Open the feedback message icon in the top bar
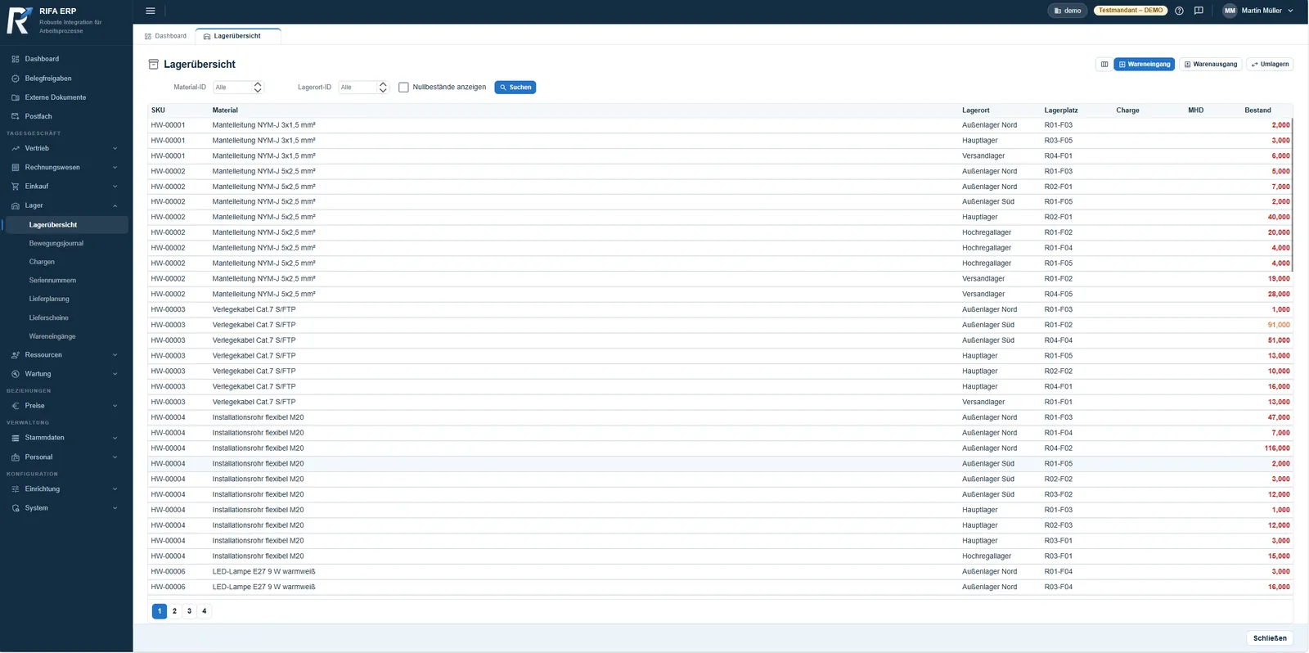 (x=1199, y=11)
